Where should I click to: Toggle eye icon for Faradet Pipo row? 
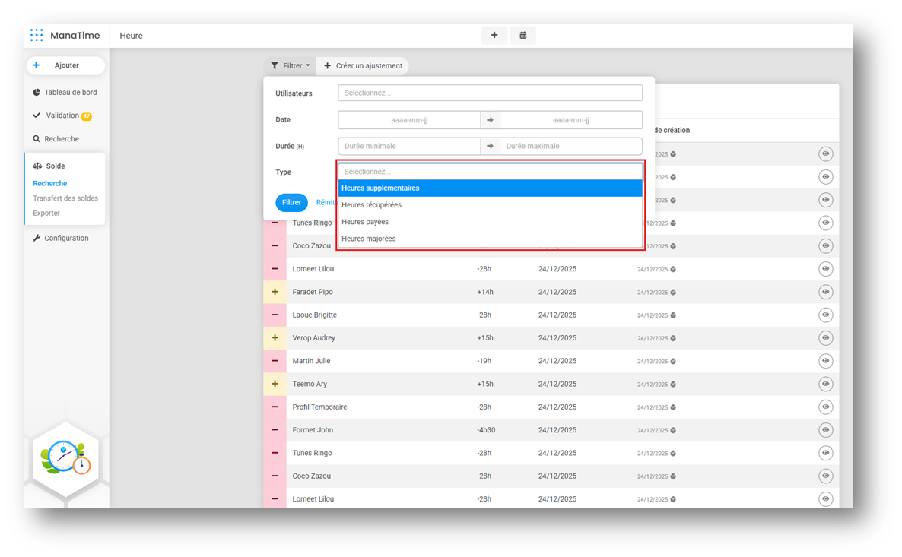click(x=826, y=292)
